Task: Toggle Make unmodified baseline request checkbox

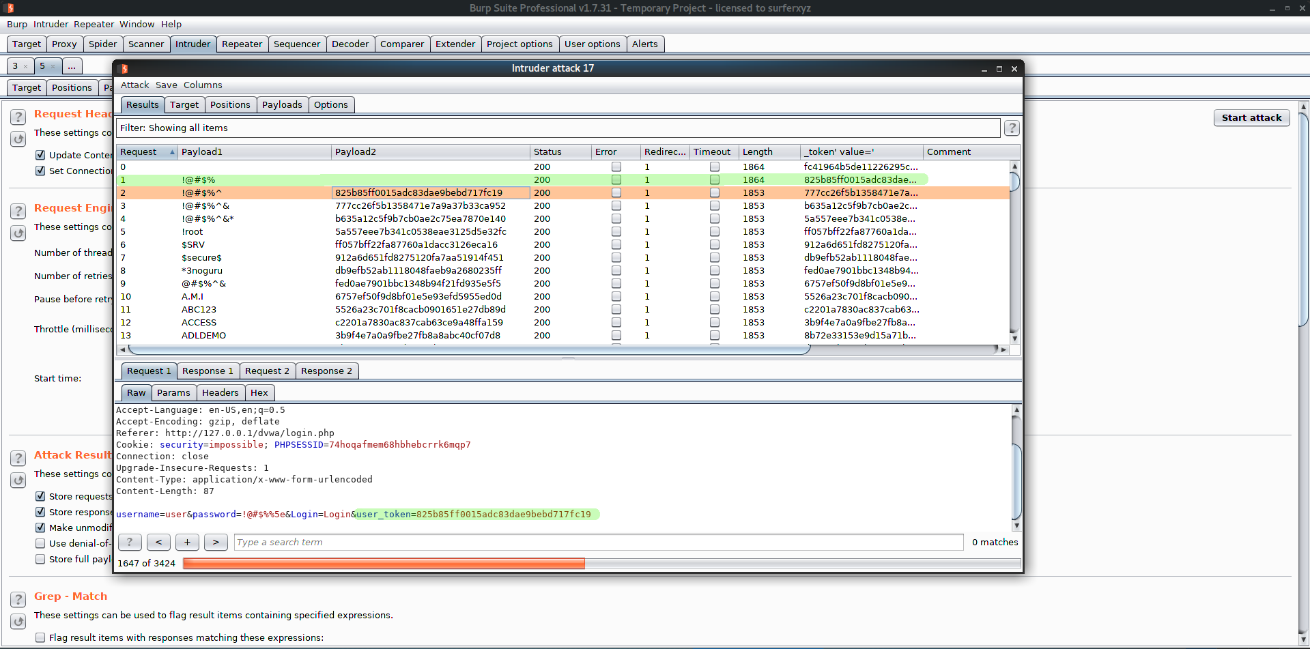Action: coord(40,528)
